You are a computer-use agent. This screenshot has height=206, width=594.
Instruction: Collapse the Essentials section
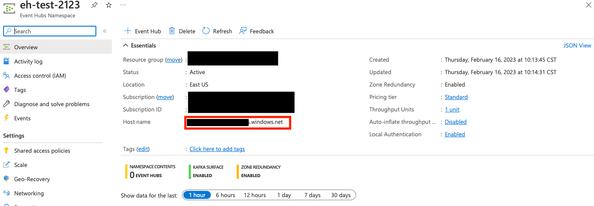click(x=126, y=45)
